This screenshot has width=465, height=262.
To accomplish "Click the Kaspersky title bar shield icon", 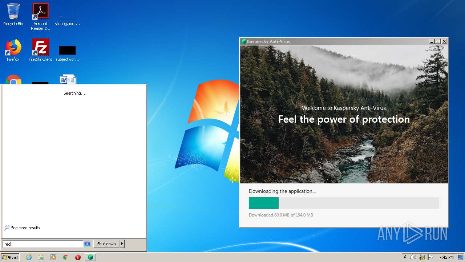I will (x=244, y=41).
